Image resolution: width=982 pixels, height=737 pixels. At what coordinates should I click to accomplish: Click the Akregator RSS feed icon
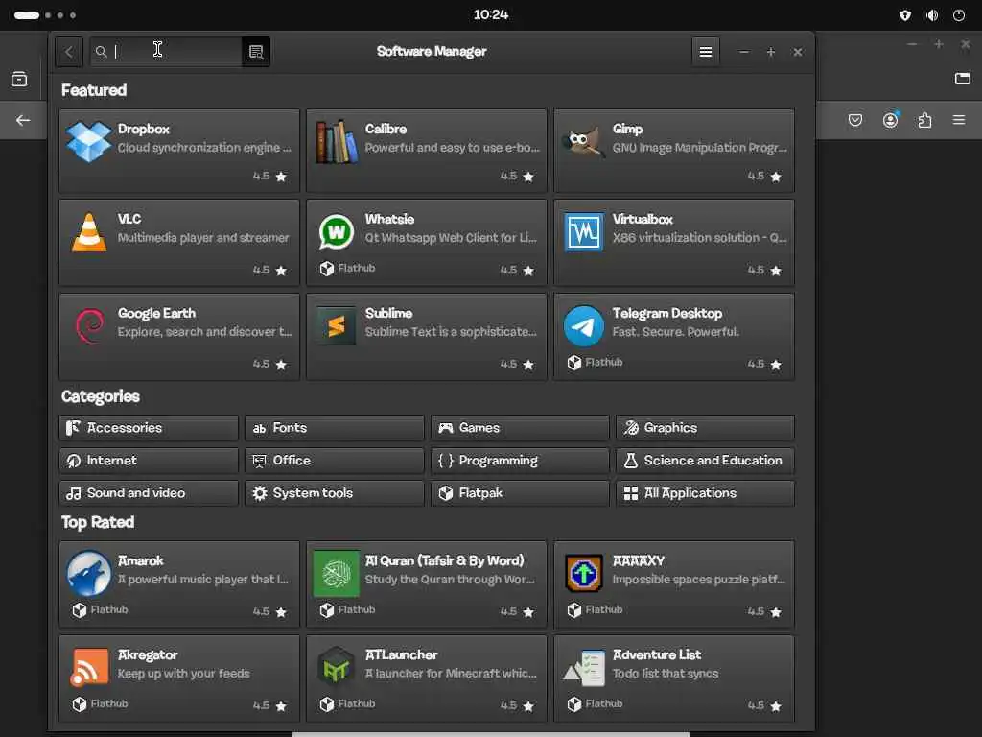tap(89, 668)
